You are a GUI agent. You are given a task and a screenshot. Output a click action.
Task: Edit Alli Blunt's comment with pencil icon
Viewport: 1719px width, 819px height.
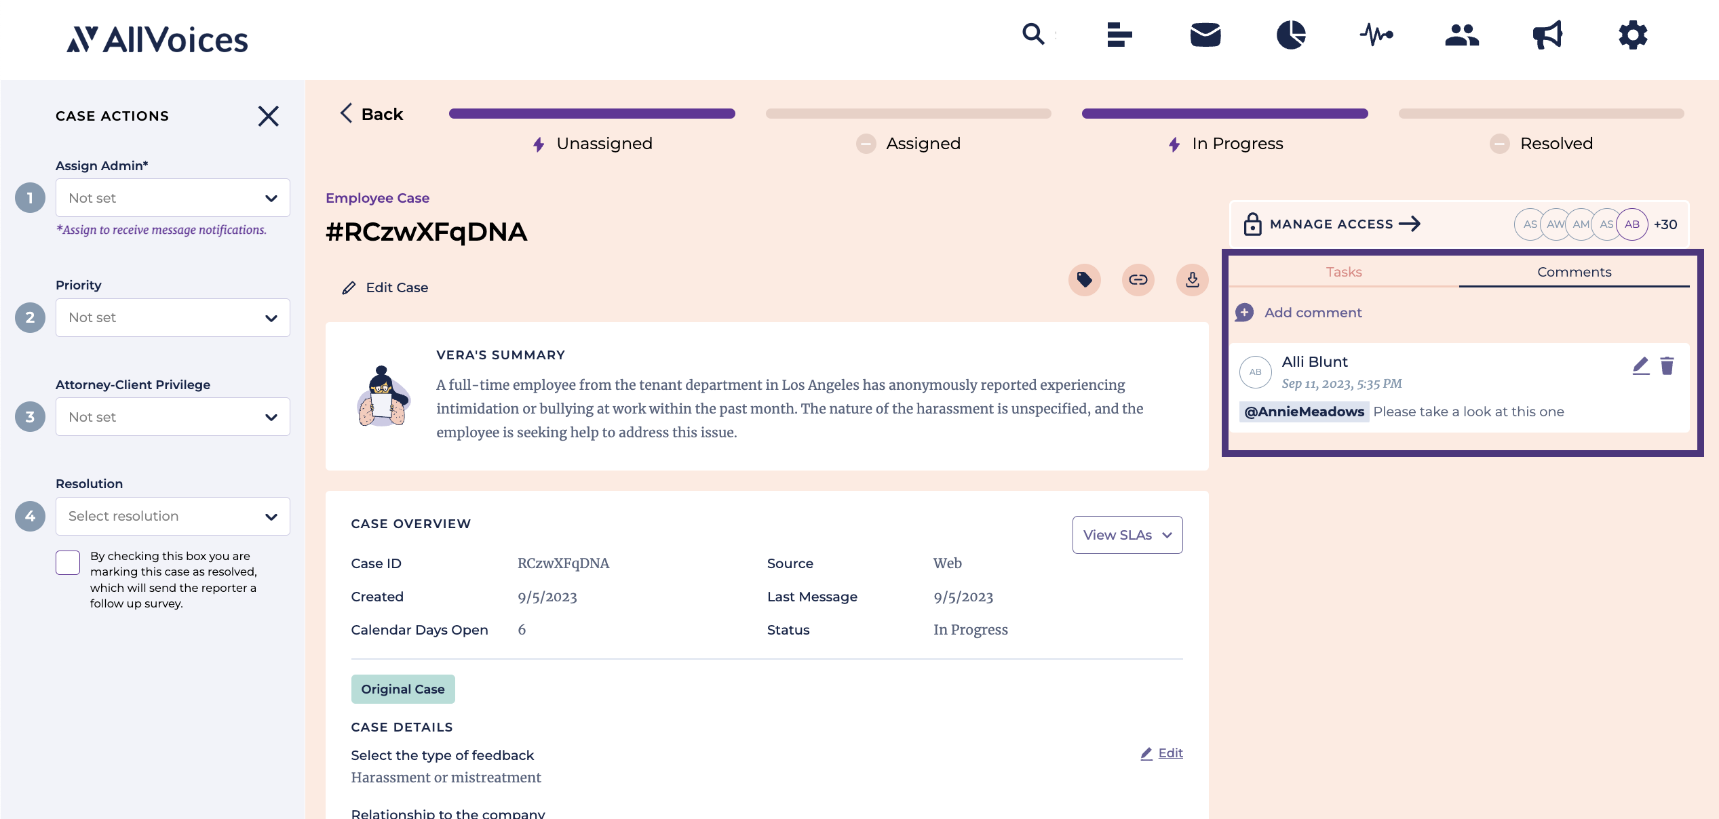click(x=1640, y=366)
